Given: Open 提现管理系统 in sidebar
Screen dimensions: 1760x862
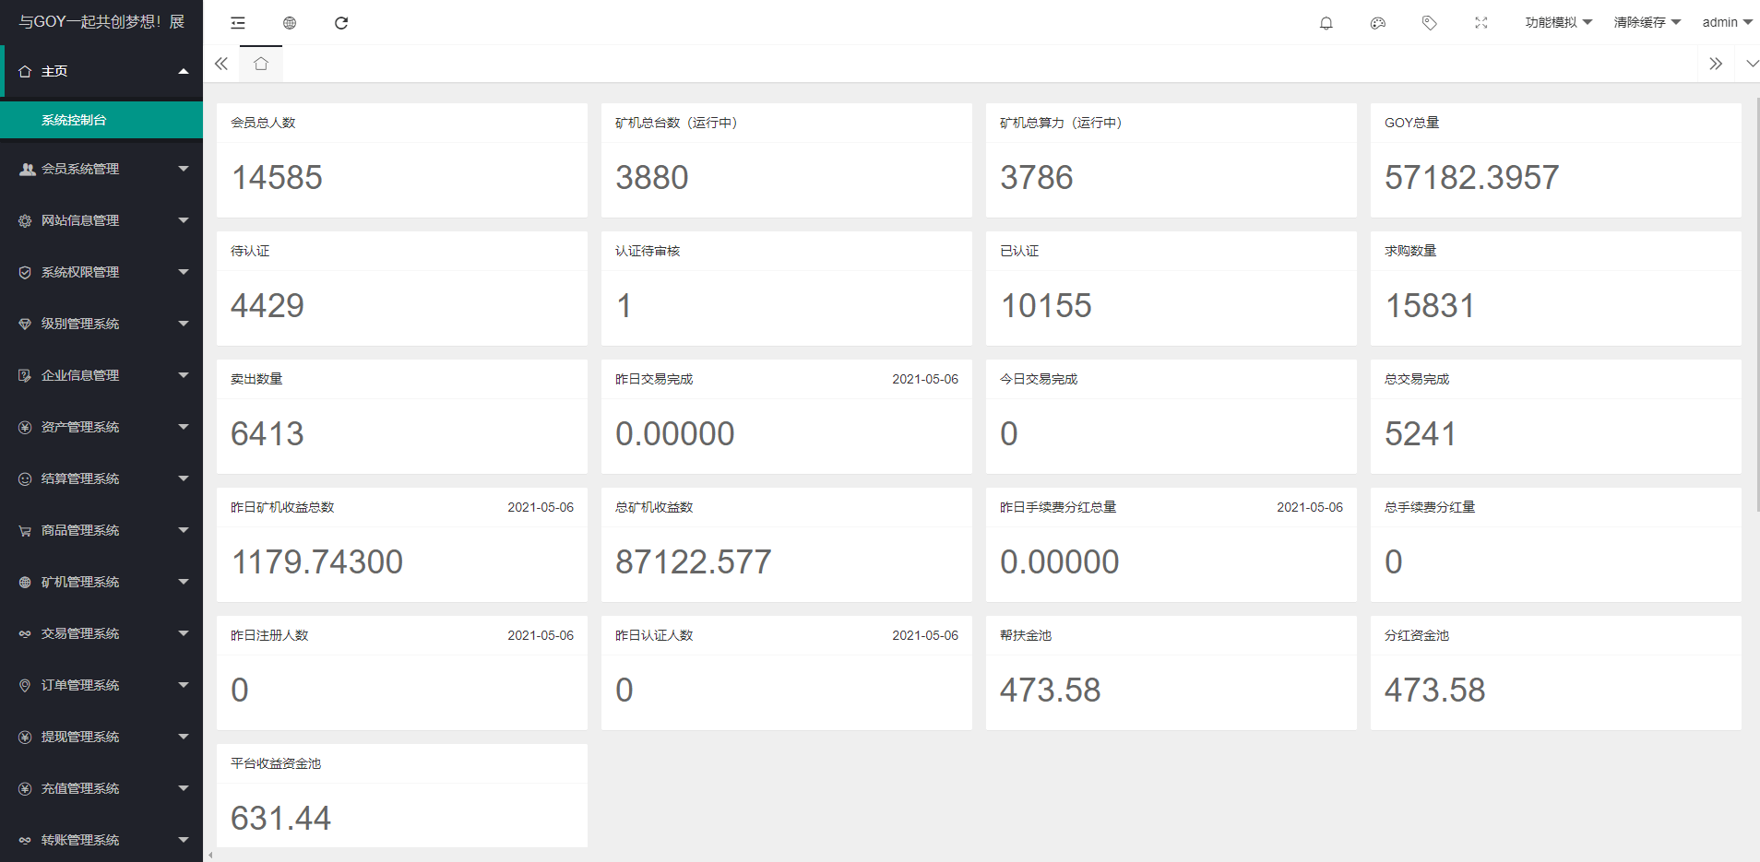Looking at the screenshot, I should coord(101,737).
